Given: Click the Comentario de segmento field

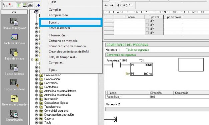Looking at the screenshot, I should tap(157, 55).
